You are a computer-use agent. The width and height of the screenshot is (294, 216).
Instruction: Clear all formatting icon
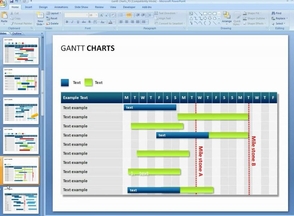pos(113,15)
